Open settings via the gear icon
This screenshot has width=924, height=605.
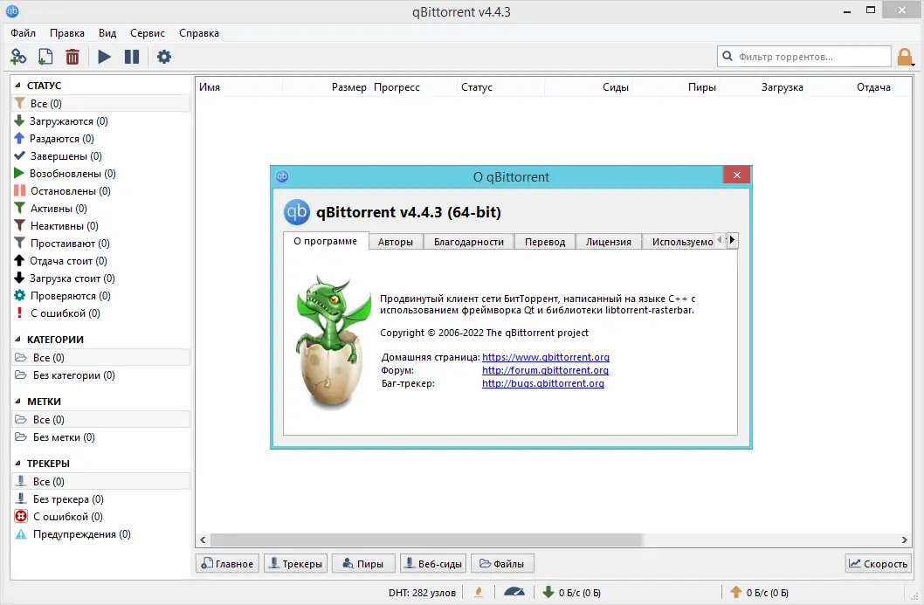(x=164, y=57)
